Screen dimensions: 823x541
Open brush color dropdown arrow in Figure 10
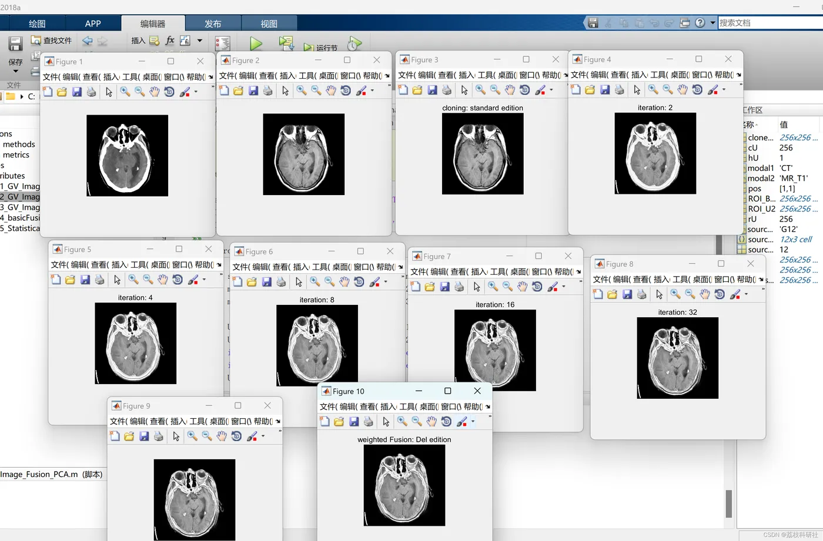click(x=473, y=421)
